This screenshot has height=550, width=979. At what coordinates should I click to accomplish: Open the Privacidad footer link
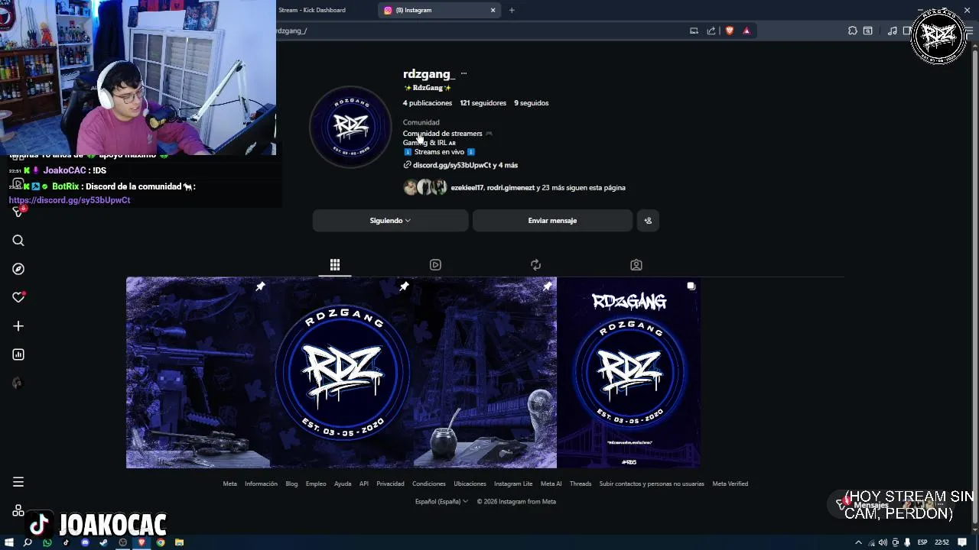pos(390,484)
